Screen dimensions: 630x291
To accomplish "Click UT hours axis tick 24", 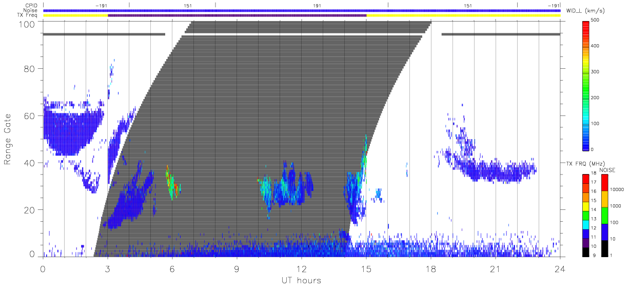I will pos(560,268).
